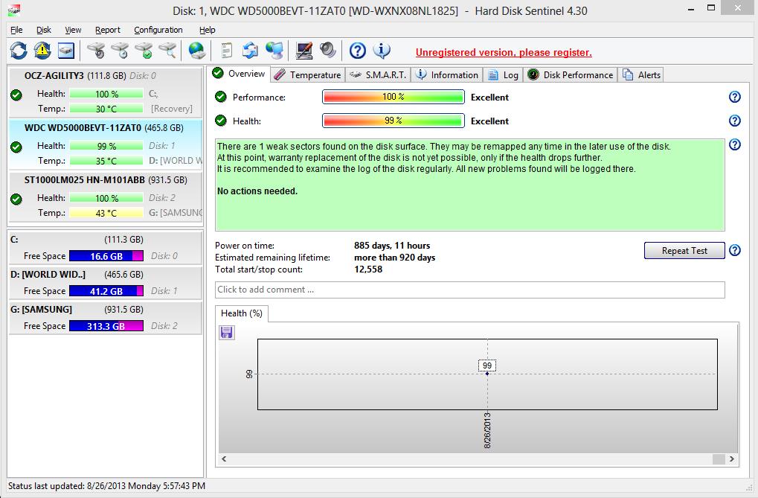This screenshot has width=758, height=498.
Task: Select the WDC WD5000BEVT-11ZAT0 disk entry
Action: tap(106, 144)
